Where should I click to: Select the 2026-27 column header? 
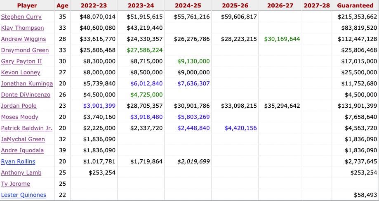click(280, 5)
